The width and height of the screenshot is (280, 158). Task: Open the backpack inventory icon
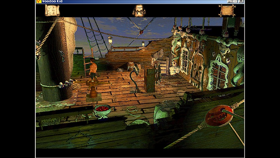click(139, 11)
